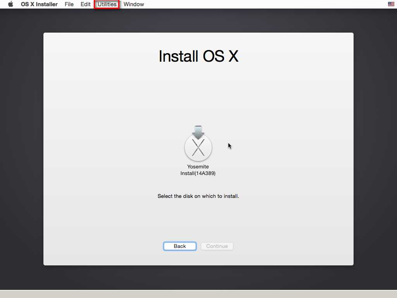
Task: Open the Utilities menu
Action: tap(107, 4)
